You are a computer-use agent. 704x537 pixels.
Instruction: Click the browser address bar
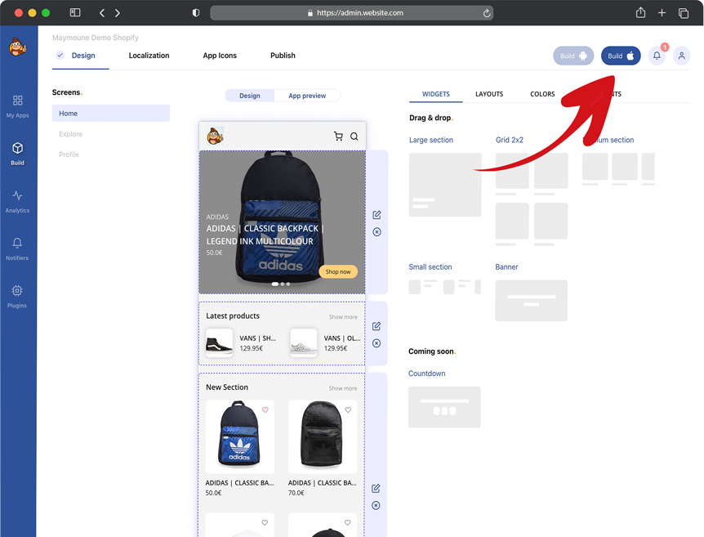pos(351,13)
